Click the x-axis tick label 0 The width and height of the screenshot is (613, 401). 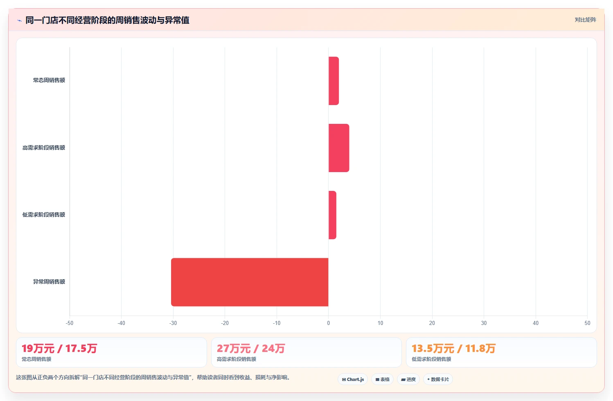(329, 323)
